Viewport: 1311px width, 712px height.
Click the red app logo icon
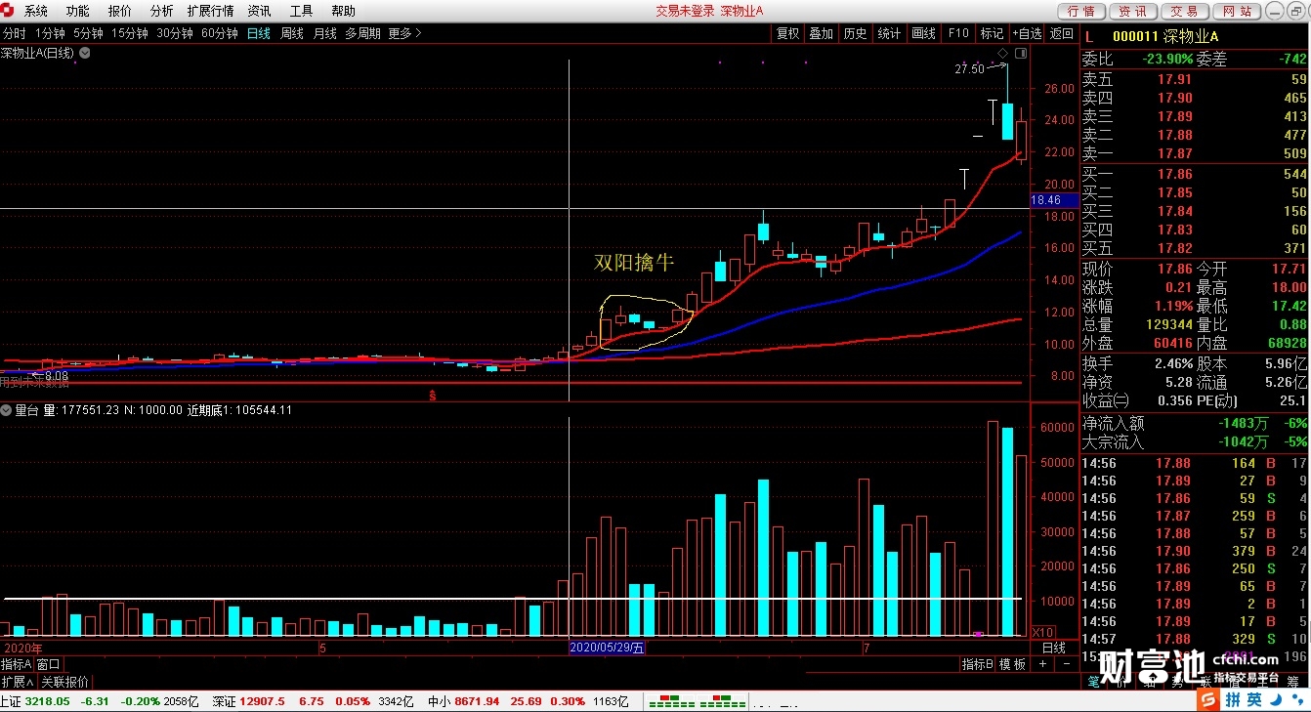pyautogui.click(x=9, y=11)
